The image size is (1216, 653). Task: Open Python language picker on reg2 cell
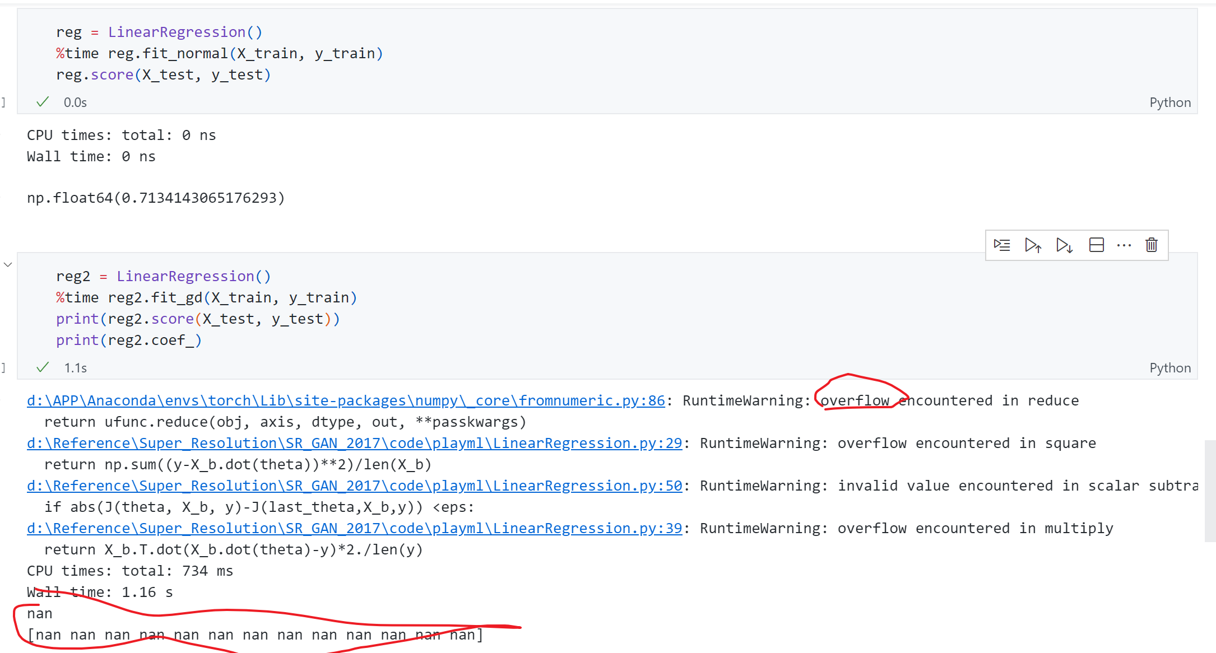click(1170, 368)
